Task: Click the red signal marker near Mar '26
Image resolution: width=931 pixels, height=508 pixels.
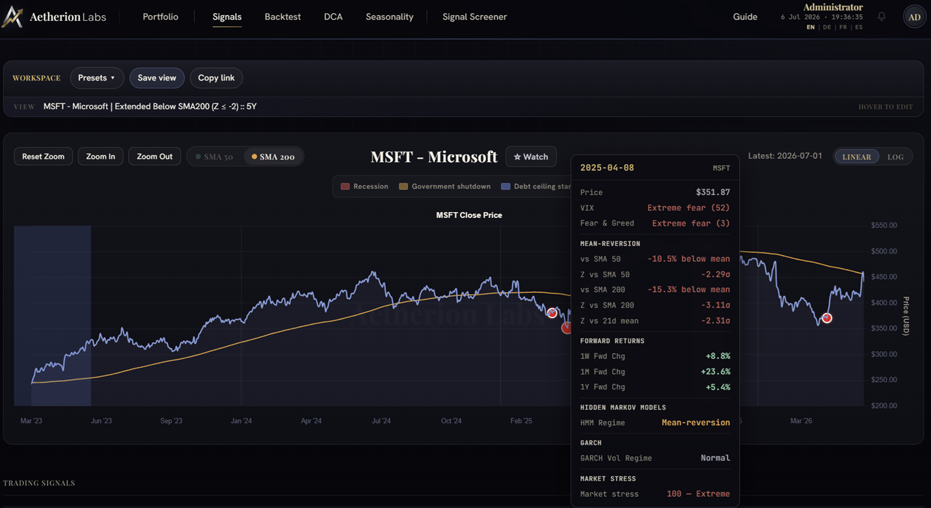Action: pos(826,318)
